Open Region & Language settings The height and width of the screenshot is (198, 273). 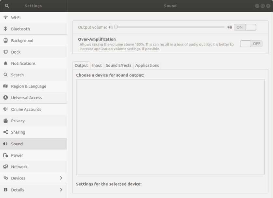[29, 86]
